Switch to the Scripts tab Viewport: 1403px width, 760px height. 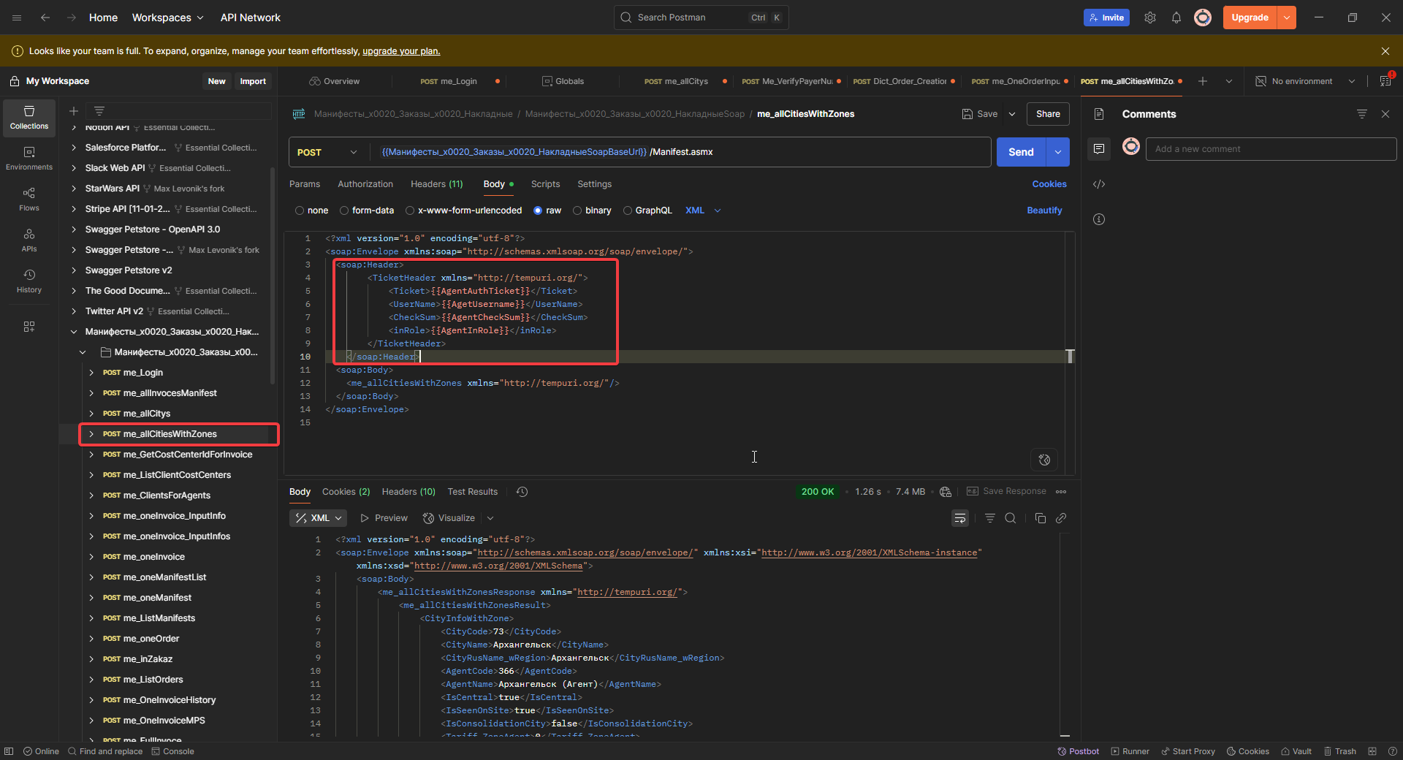coord(545,184)
